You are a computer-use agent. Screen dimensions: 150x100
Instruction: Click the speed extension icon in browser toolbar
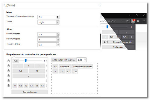point(133,21)
